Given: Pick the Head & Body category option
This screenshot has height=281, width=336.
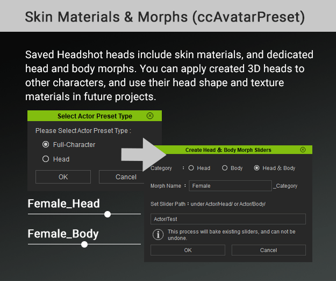Looking at the screenshot, I should coord(256,168).
